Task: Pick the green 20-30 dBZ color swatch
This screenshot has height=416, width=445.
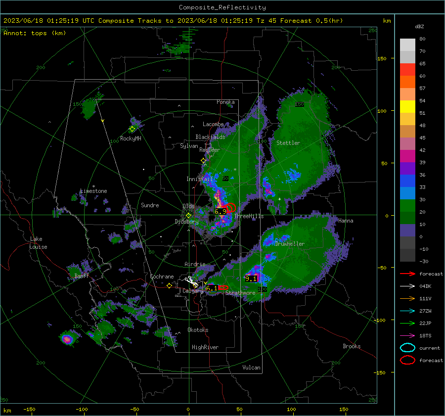Action: (407, 206)
